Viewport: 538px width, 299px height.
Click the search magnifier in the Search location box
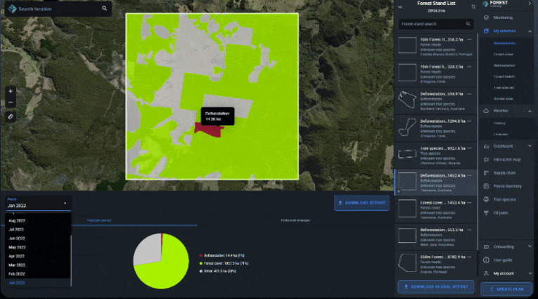[104, 8]
